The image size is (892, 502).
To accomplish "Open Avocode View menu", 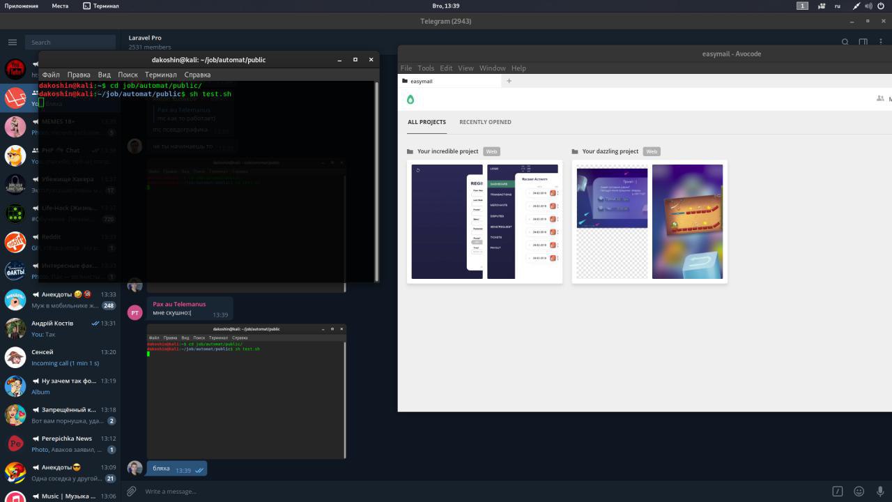I will (x=466, y=68).
